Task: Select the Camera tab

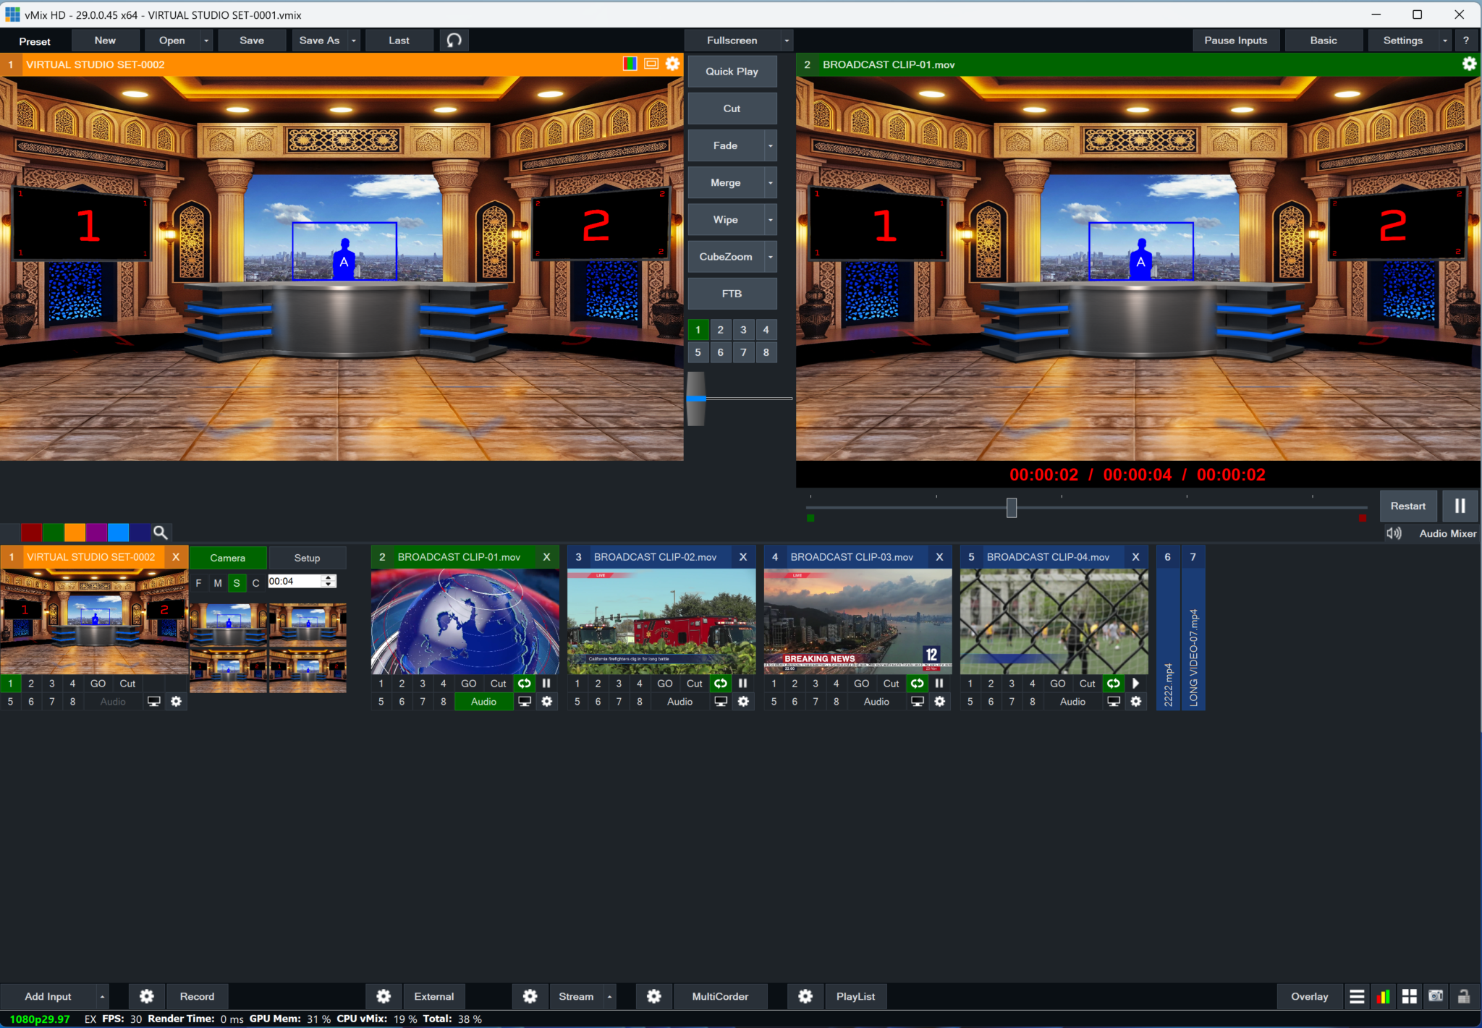Action: pos(227,557)
